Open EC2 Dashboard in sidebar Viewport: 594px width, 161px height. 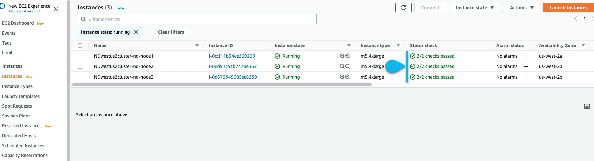18,23
